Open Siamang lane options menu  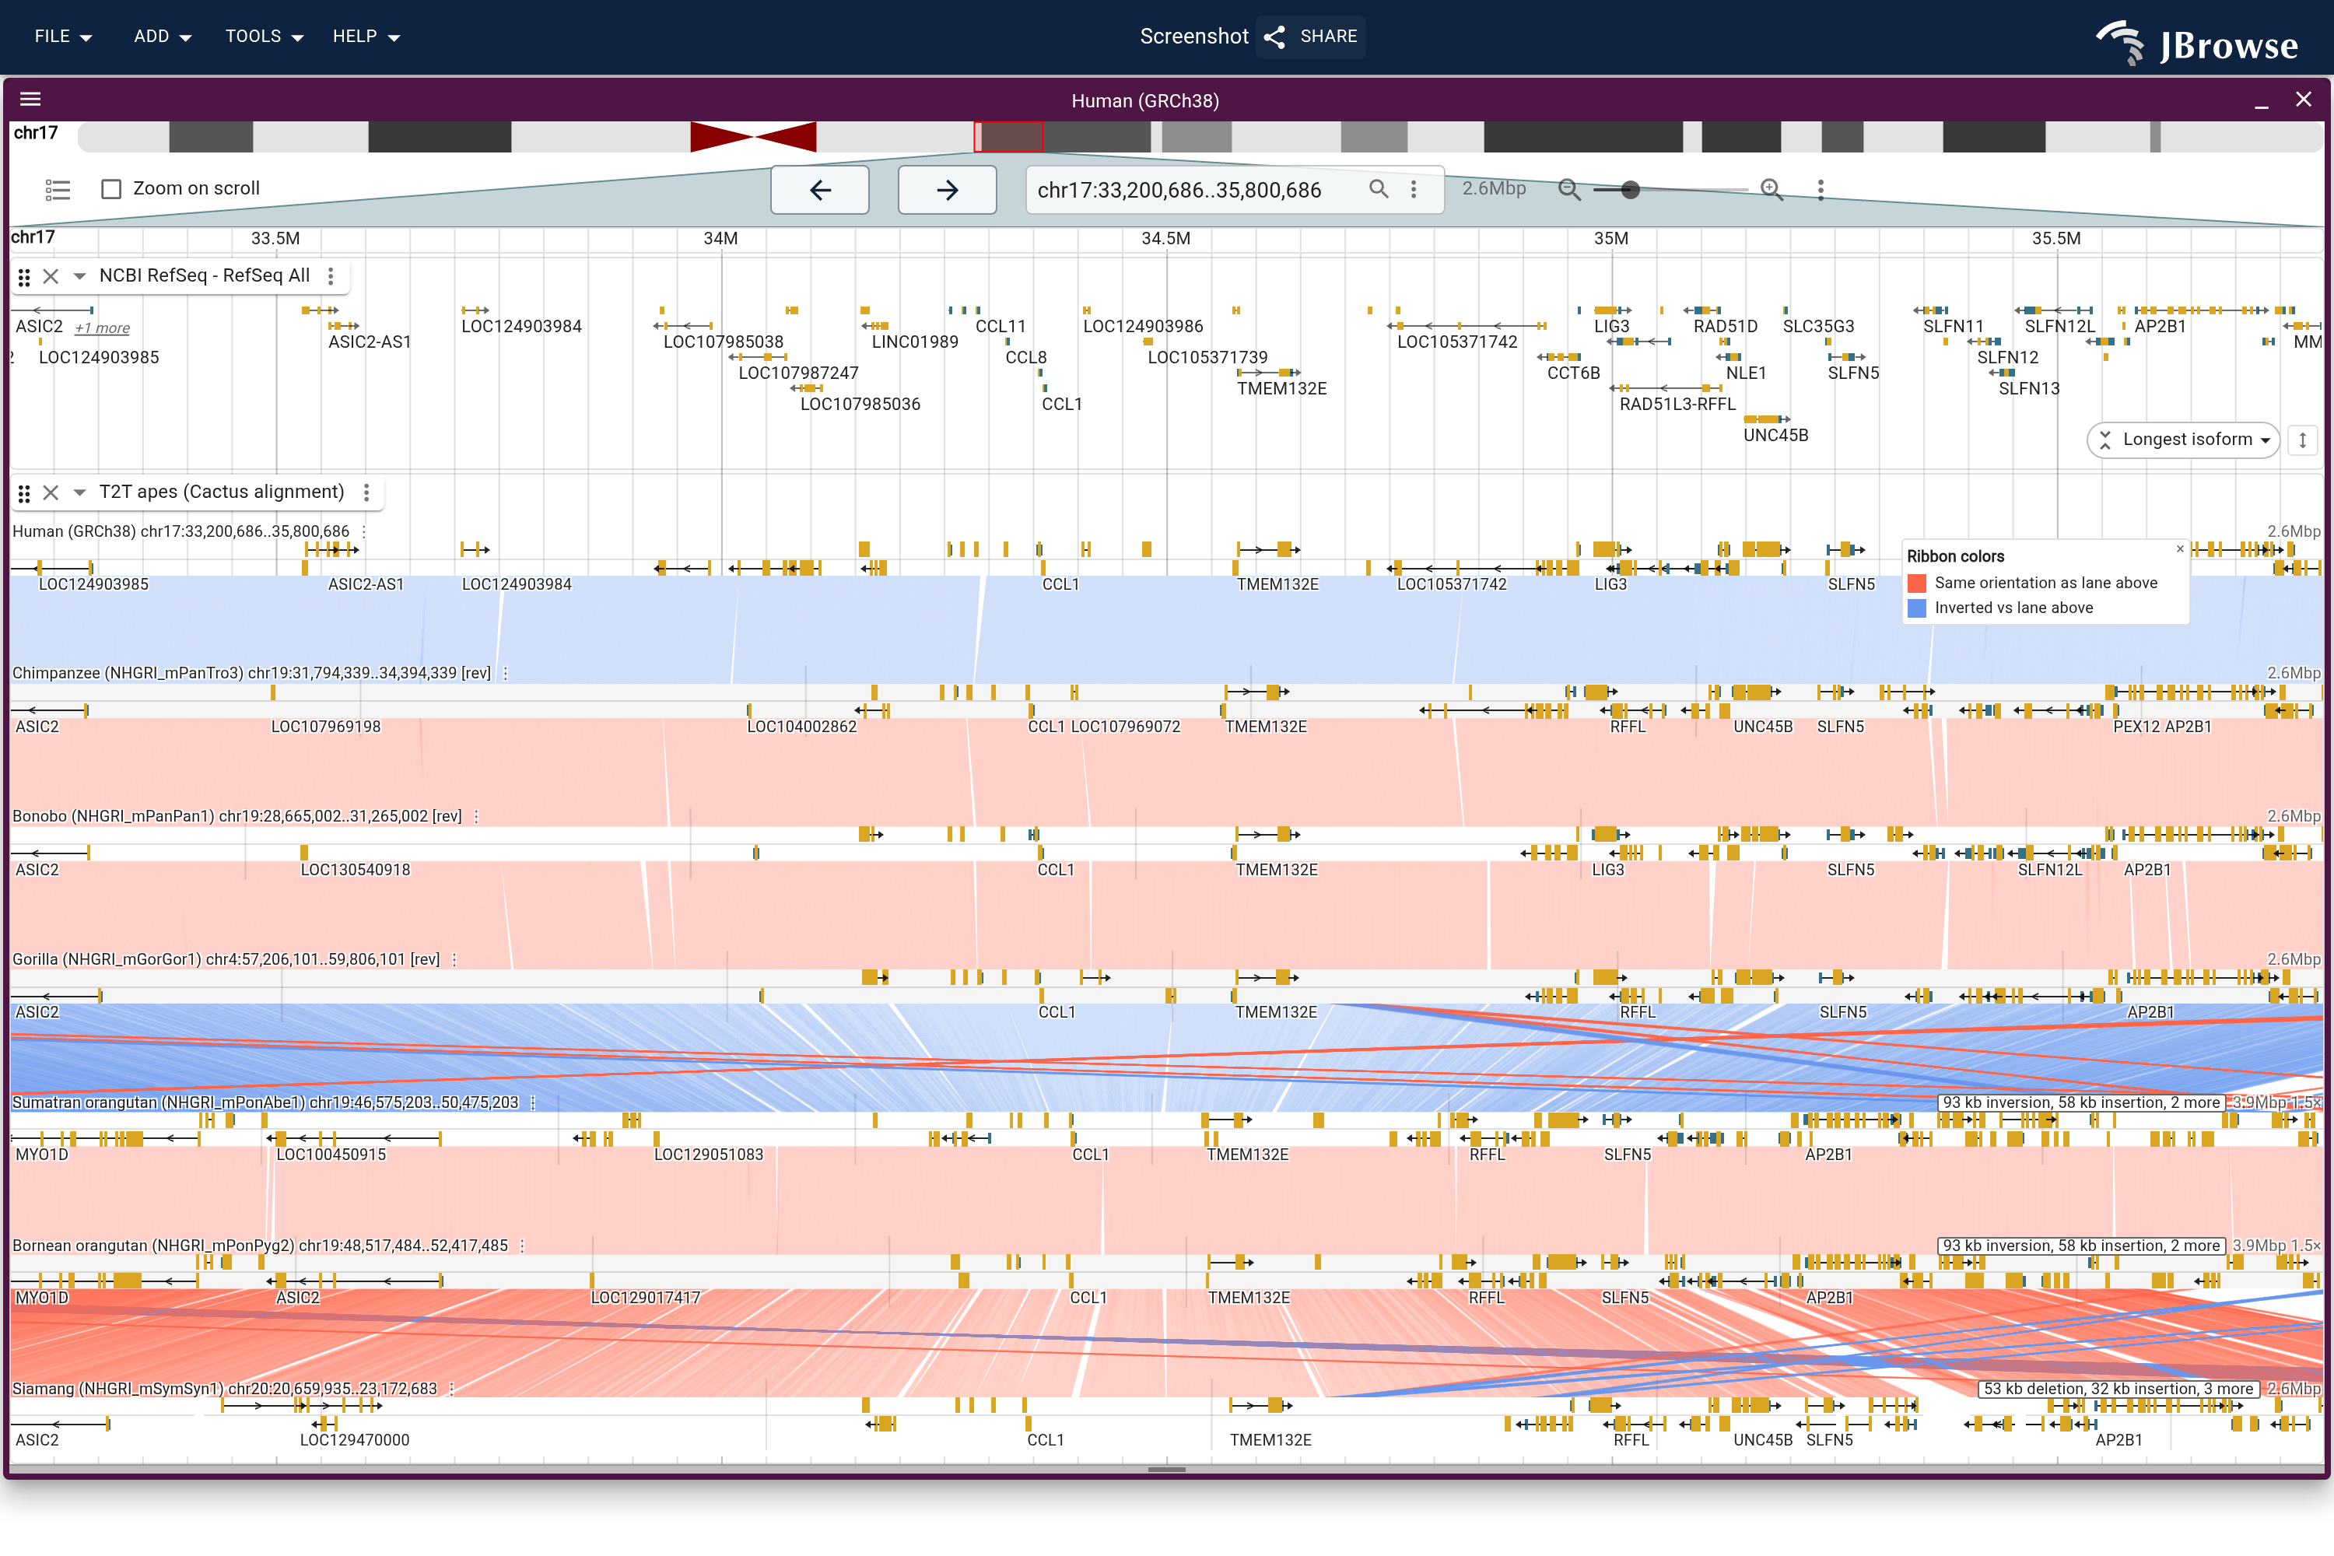pyautogui.click(x=453, y=1388)
